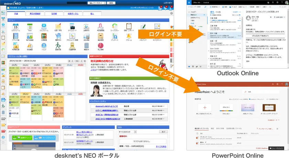Open the user name dropdown in NEO header
Viewport: 289px width, 158px height.
[x=168, y=3]
